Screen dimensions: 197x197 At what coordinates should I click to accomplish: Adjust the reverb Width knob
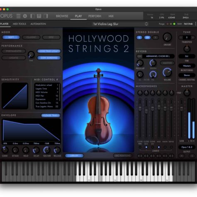coord(153,63)
